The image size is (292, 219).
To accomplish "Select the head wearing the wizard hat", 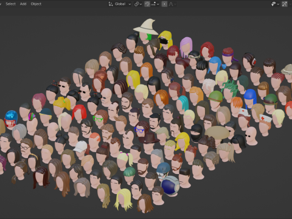I will [x=146, y=32].
